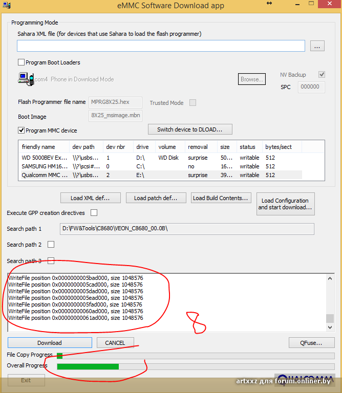Enable Program Boot Loaders checkbox
This screenshot has height=393, width=342.
pyautogui.click(x=22, y=62)
